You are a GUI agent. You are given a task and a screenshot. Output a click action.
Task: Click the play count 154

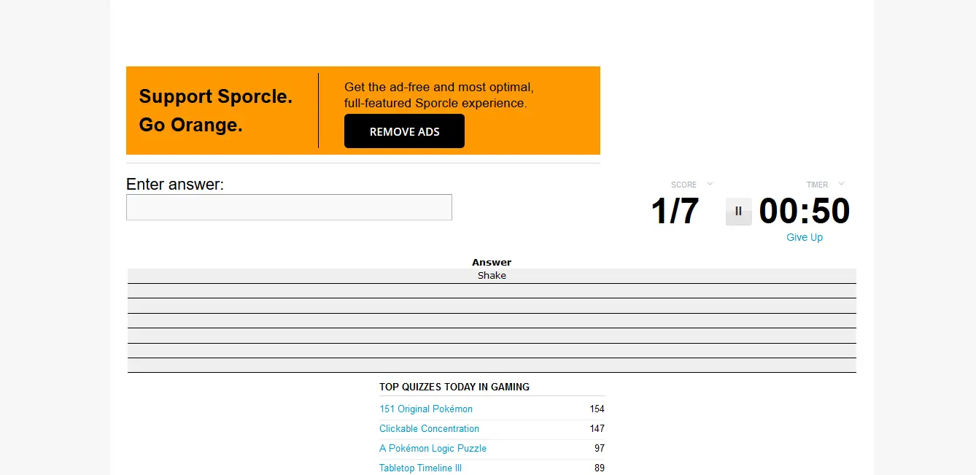click(597, 409)
